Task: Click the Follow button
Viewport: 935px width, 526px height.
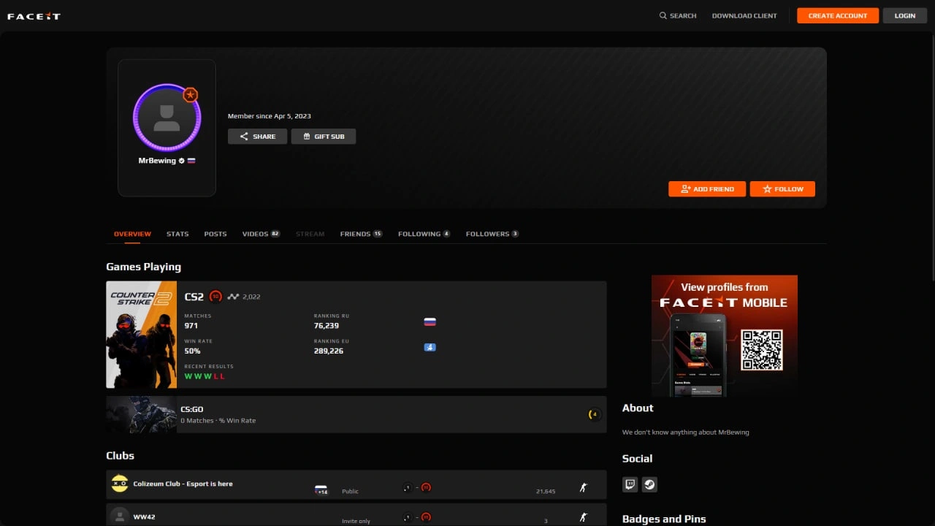Action: click(x=782, y=189)
